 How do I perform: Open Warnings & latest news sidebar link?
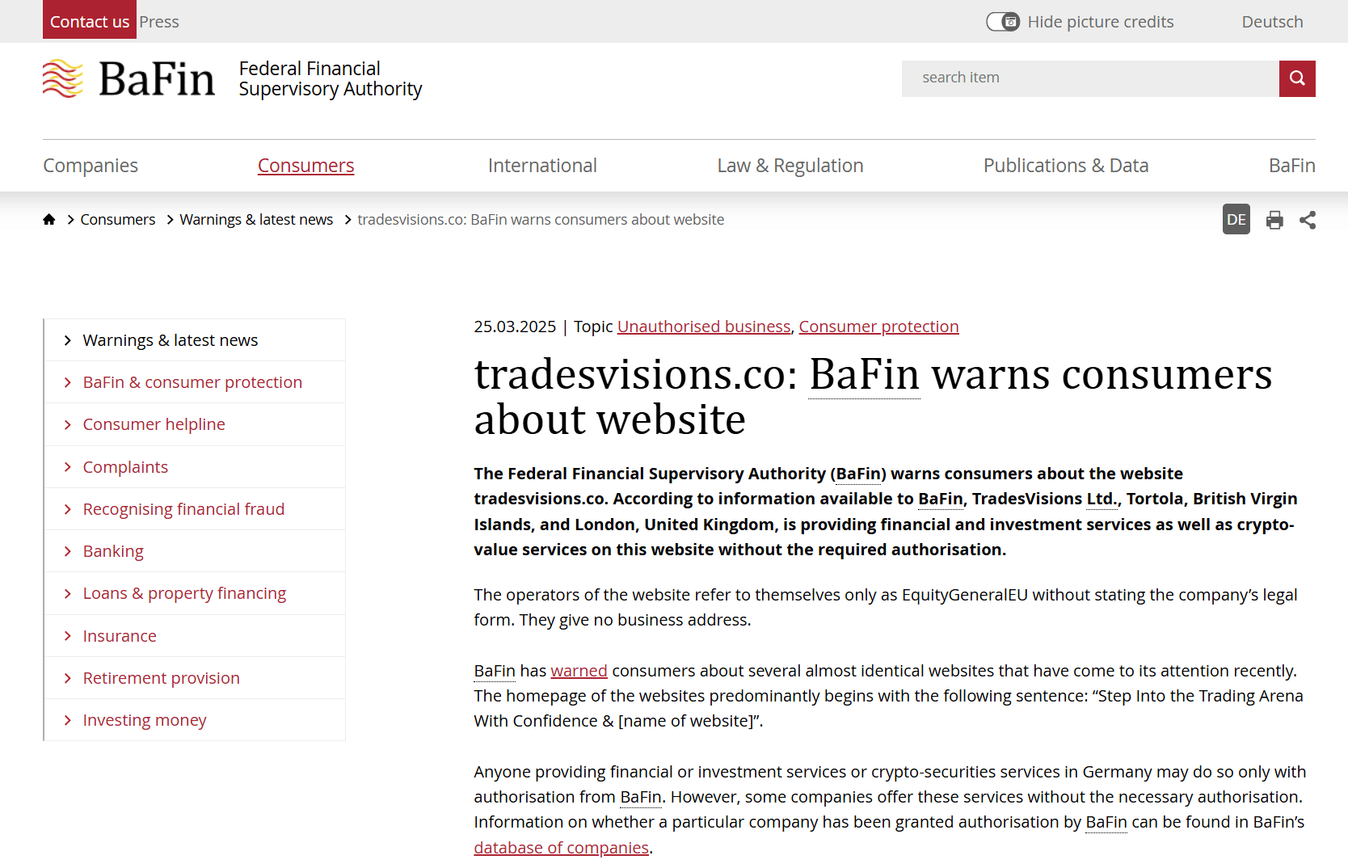pyautogui.click(x=171, y=340)
